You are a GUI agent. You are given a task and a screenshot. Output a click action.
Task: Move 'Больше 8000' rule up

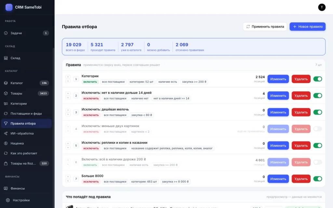pyautogui.click(x=68, y=176)
